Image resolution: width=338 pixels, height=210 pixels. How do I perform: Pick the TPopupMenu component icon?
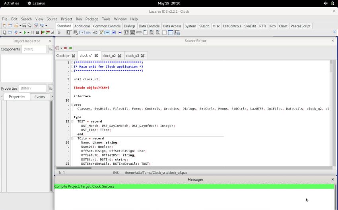pyautogui.click(x=76, y=33)
